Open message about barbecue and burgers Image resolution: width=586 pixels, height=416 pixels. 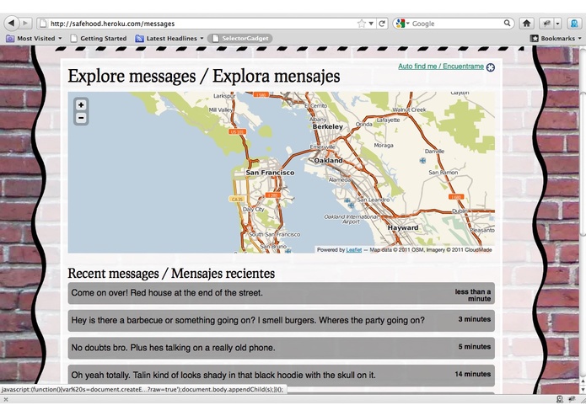coord(281,320)
